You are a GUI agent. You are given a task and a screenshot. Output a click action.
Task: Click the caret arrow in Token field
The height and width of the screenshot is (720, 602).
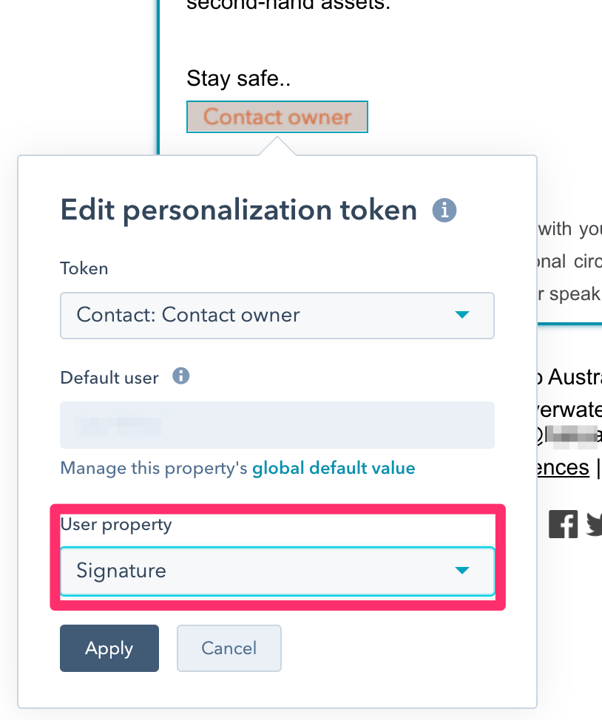(x=461, y=315)
